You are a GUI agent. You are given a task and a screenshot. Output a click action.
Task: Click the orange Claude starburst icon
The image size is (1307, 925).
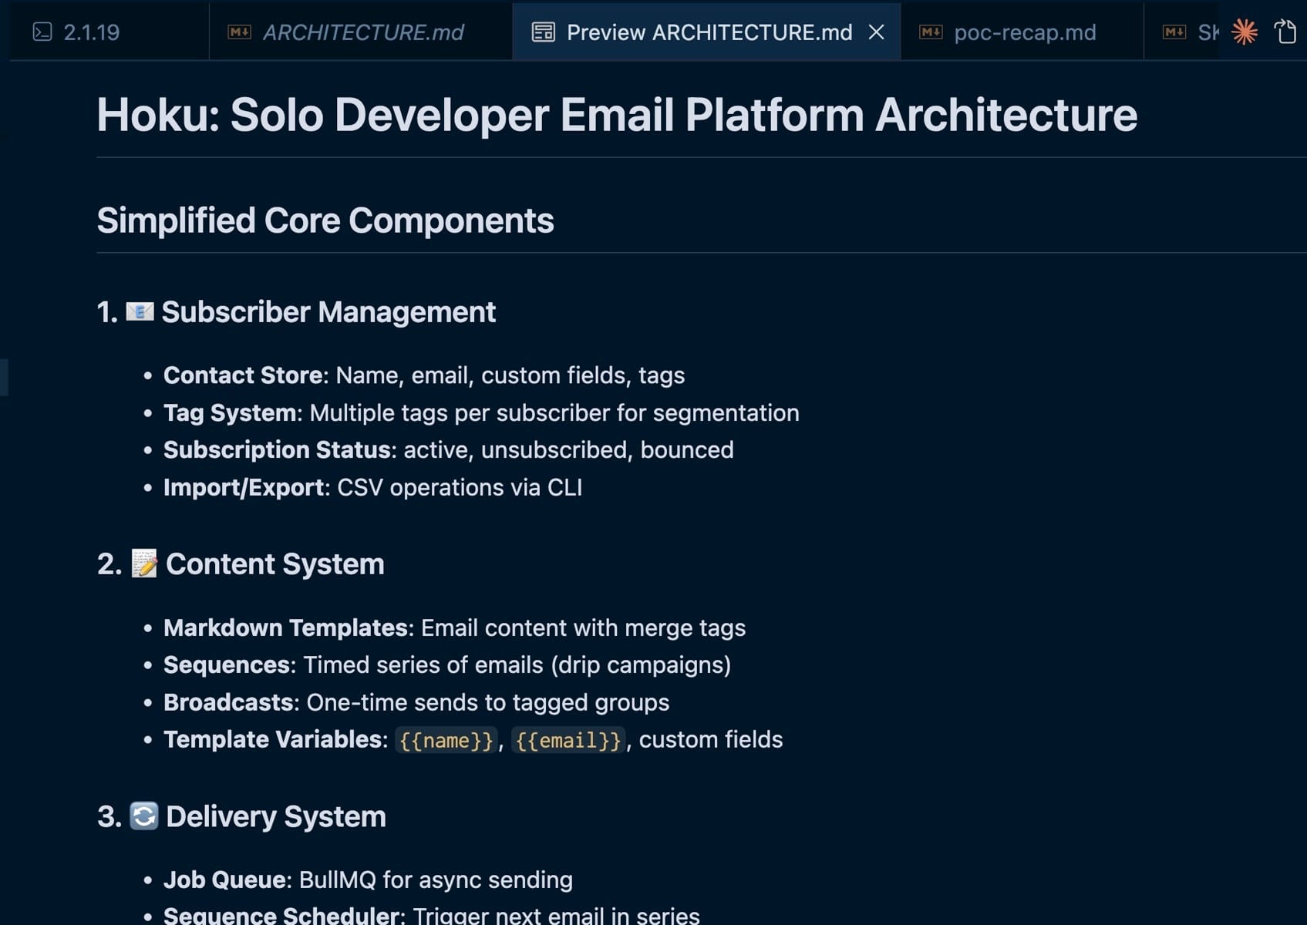coord(1245,32)
